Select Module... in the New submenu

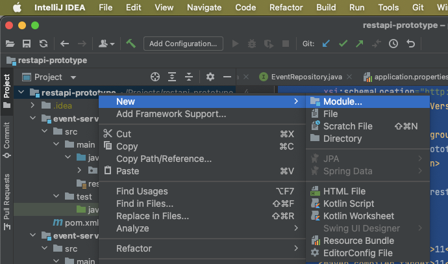point(343,101)
